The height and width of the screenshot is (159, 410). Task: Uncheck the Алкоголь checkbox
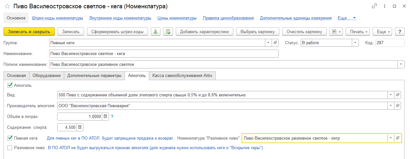pos(10,85)
